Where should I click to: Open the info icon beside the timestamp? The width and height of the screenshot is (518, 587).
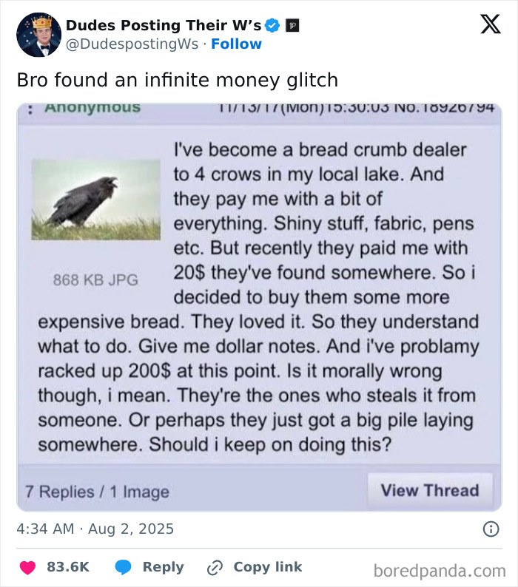(490, 529)
